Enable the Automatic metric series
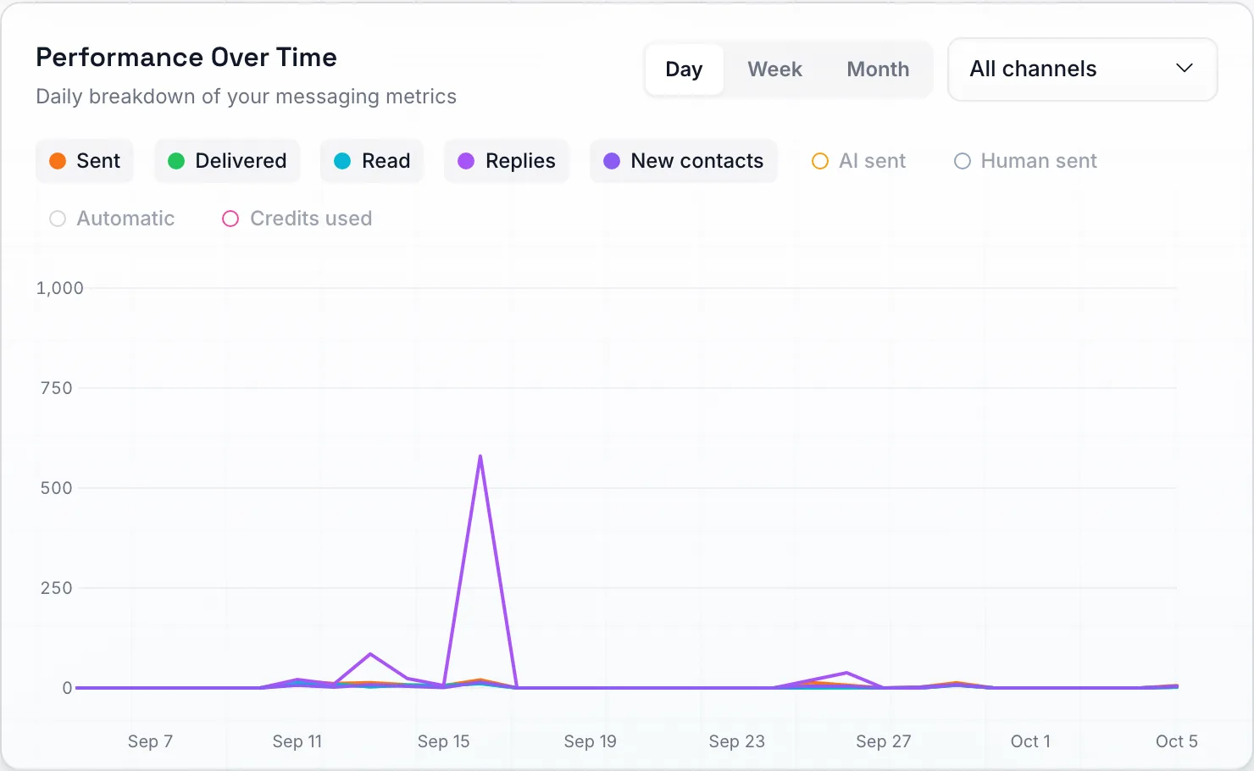Image resolution: width=1254 pixels, height=771 pixels. pos(112,219)
